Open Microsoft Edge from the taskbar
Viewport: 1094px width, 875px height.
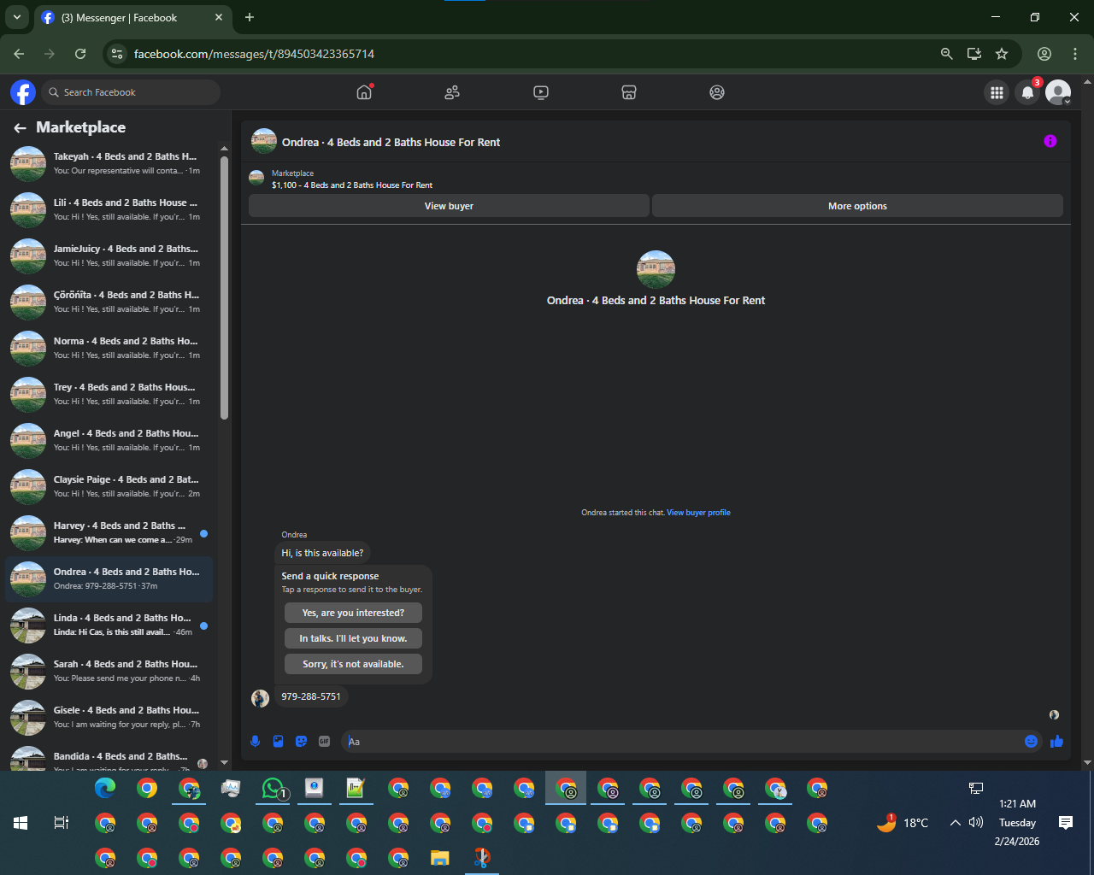coord(105,788)
